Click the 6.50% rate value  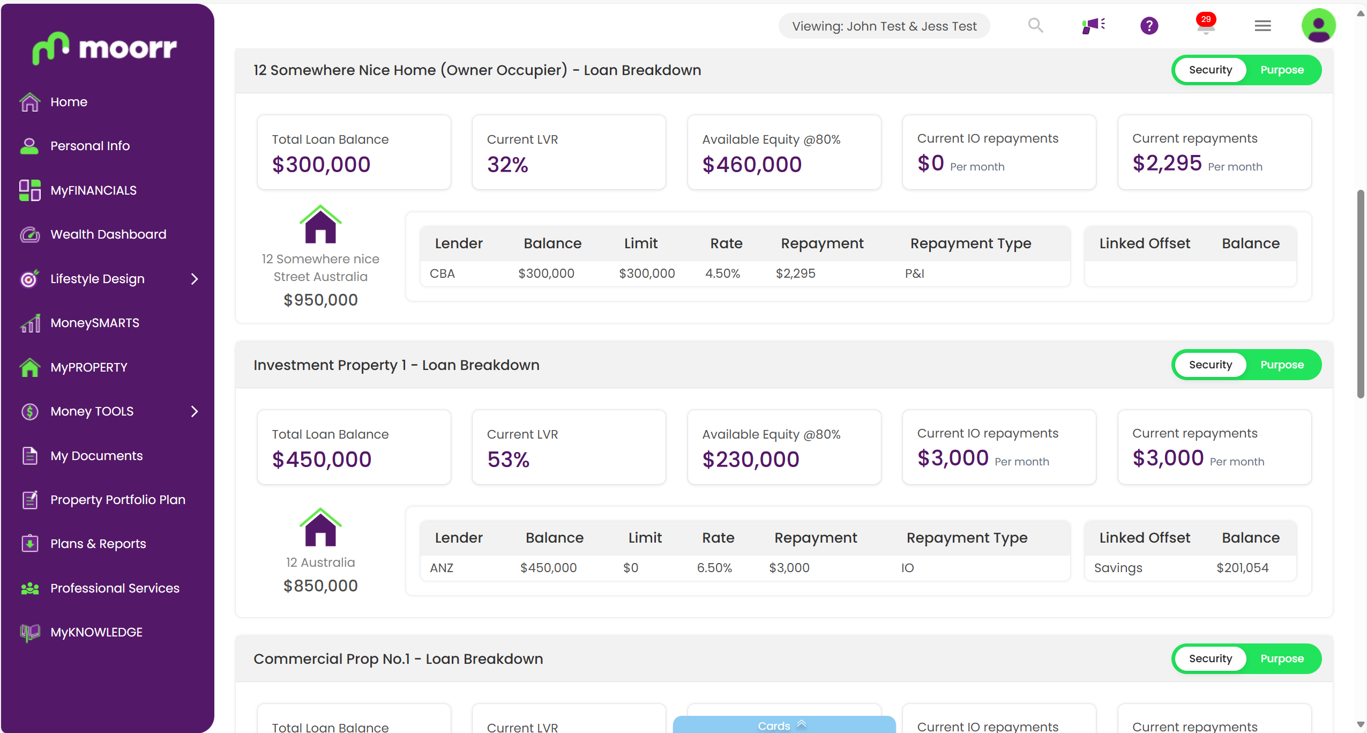point(714,568)
